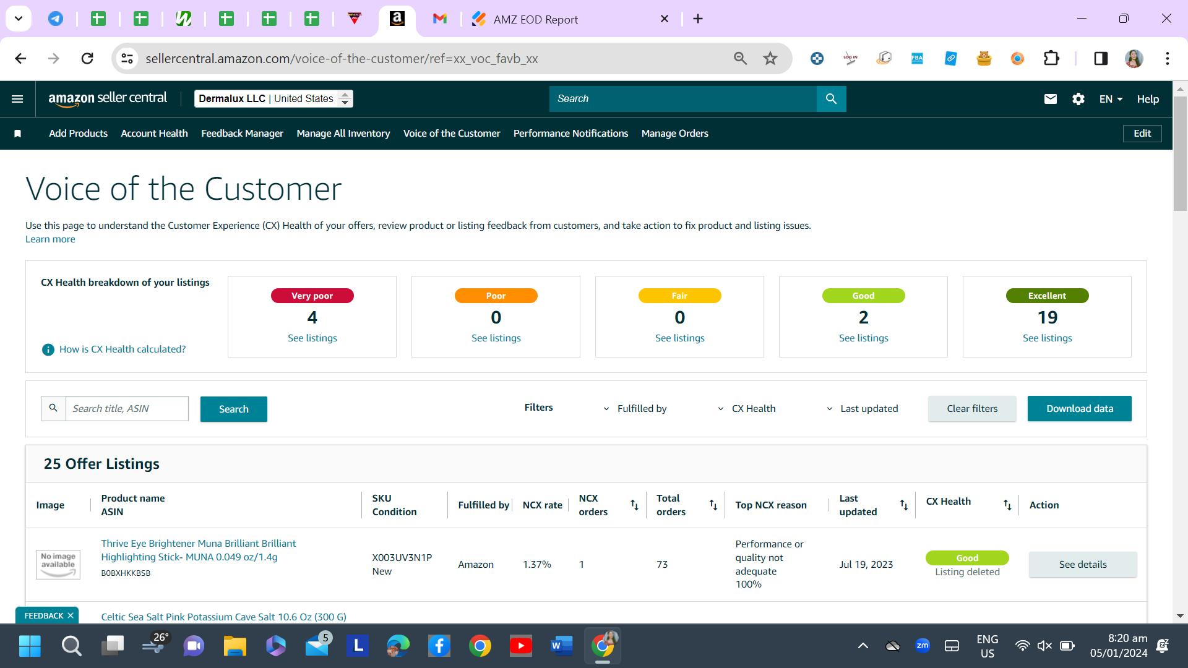
Task: Click the page vertical scrollbar thumb
Action: coord(1180,153)
